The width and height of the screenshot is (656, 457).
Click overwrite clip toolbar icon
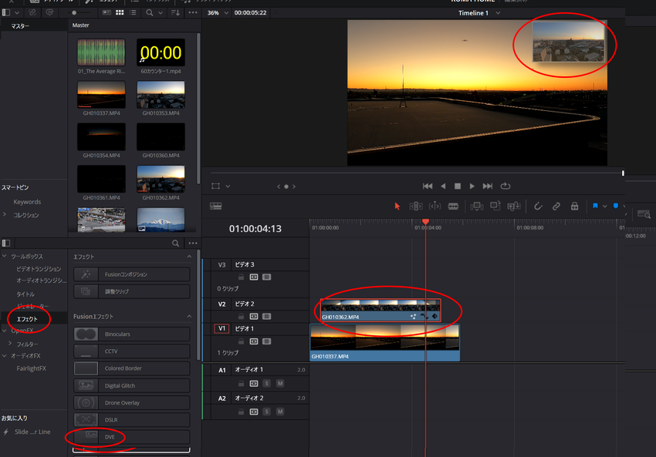click(x=495, y=206)
